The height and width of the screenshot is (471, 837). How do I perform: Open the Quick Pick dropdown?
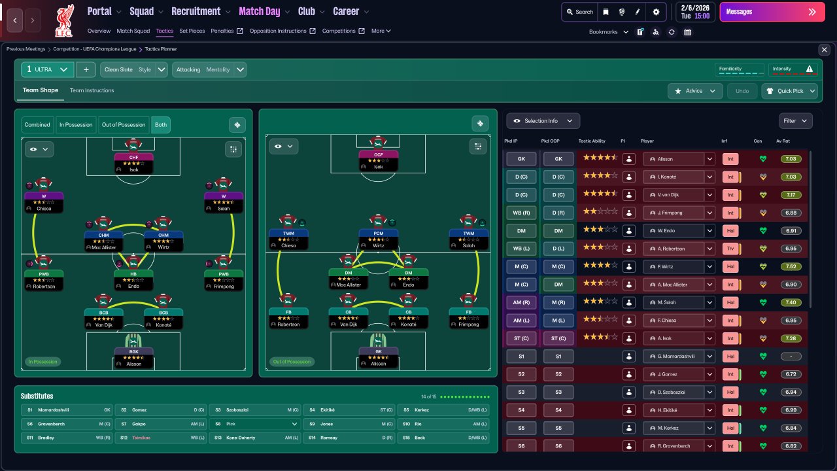click(x=790, y=91)
